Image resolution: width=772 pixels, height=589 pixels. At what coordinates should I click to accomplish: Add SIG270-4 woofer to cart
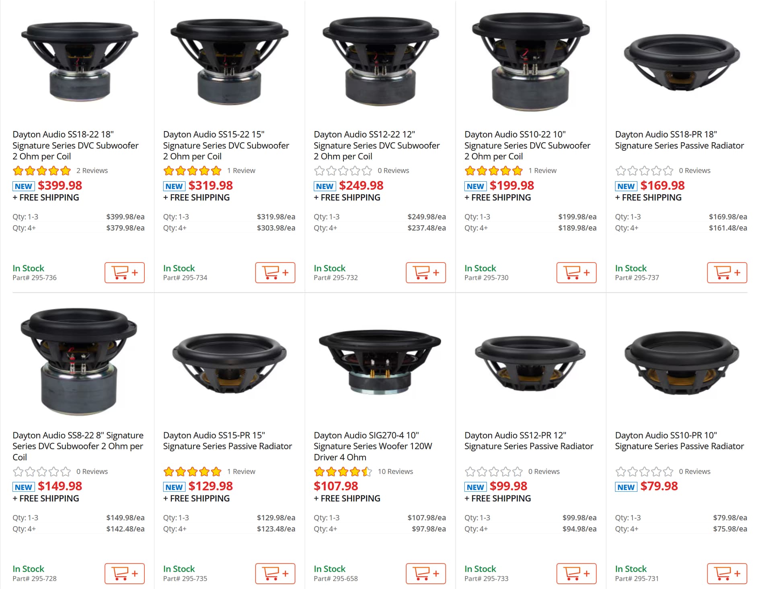click(425, 573)
